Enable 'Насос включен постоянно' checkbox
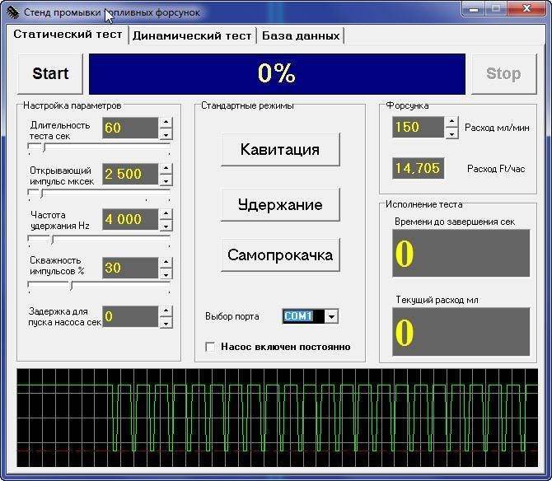The image size is (552, 481). click(210, 347)
